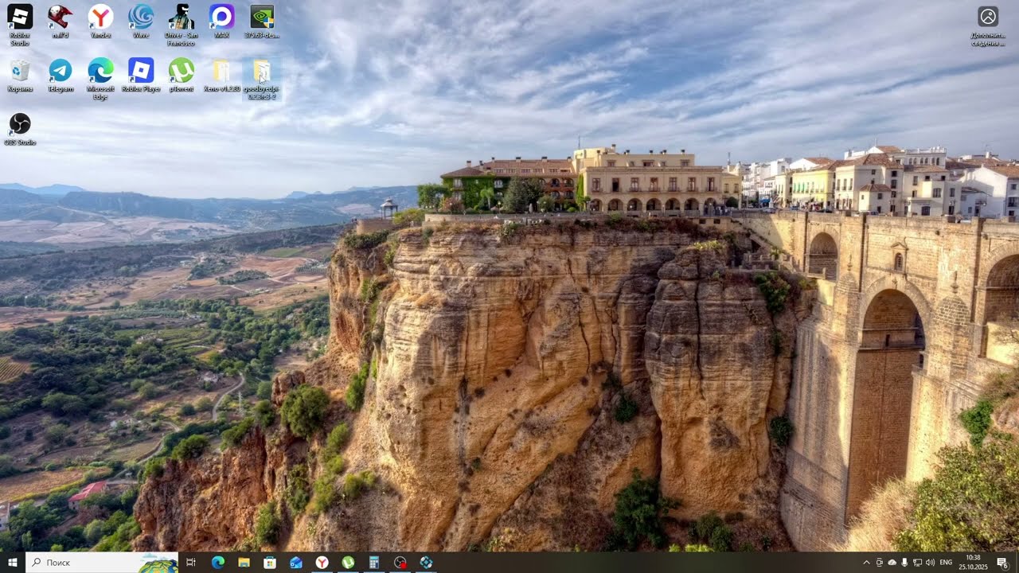
Task: Select the Telegram desktop shortcut
Action: pyautogui.click(x=60, y=76)
